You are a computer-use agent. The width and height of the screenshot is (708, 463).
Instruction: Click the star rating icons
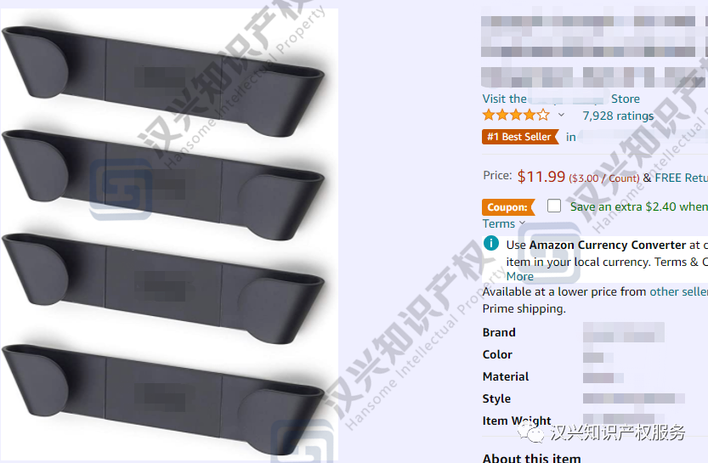(x=516, y=115)
